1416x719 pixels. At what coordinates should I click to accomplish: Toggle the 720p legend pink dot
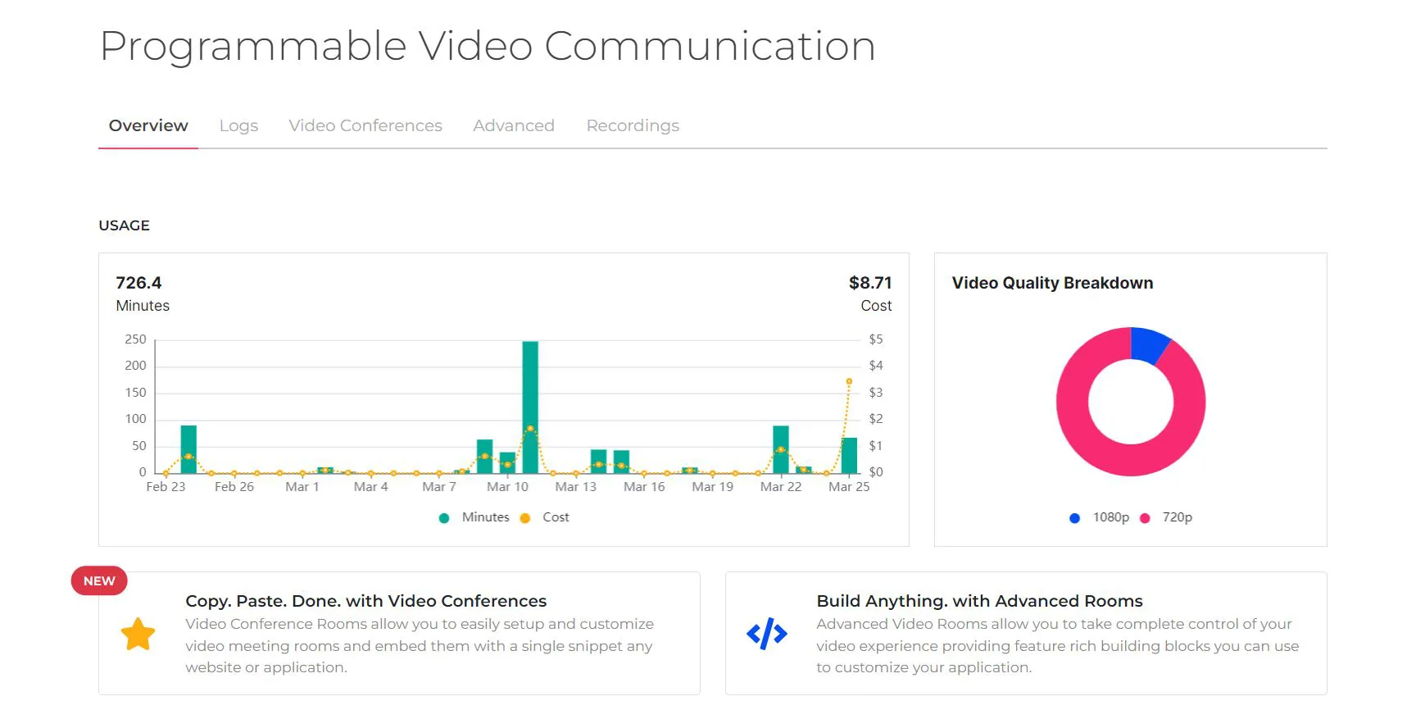tap(1145, 518)
